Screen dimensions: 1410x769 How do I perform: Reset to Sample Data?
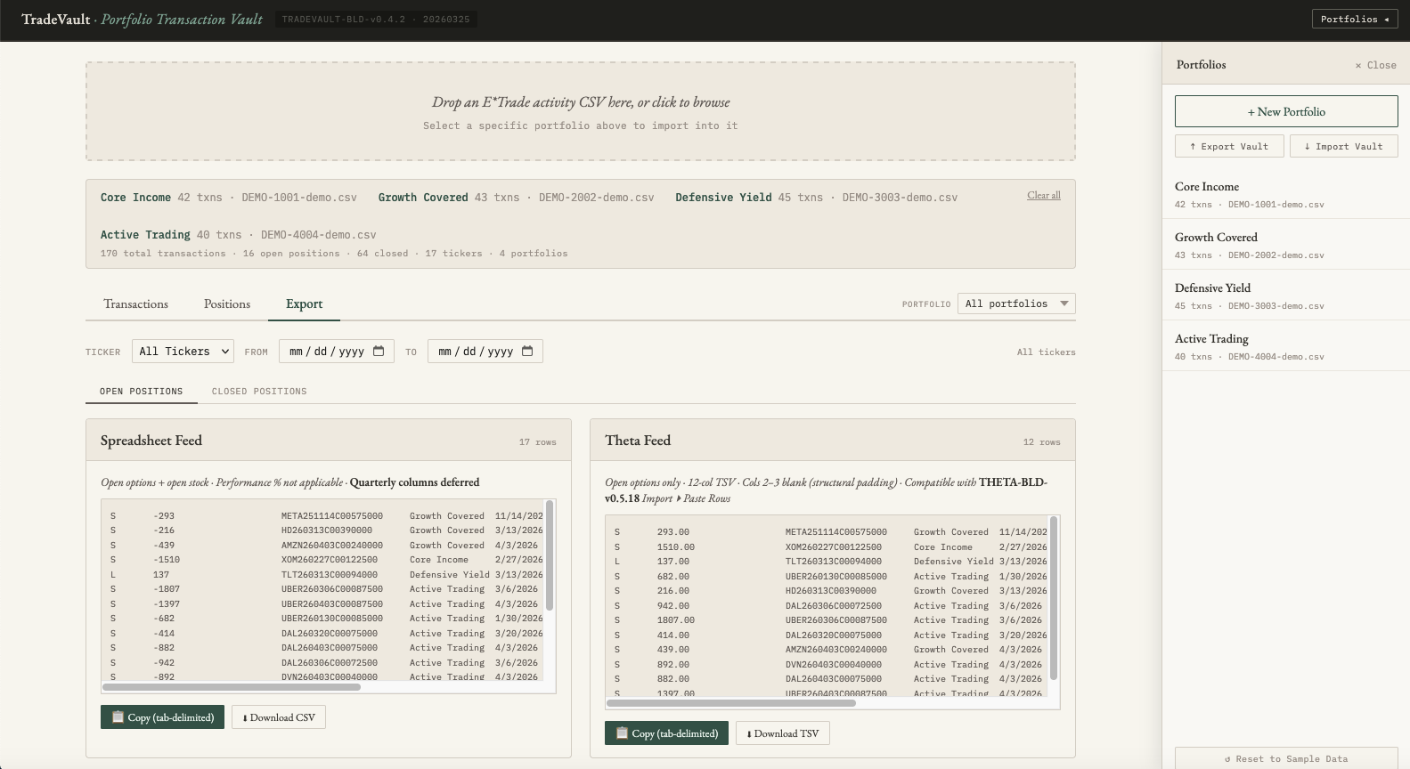point(1285,758)
